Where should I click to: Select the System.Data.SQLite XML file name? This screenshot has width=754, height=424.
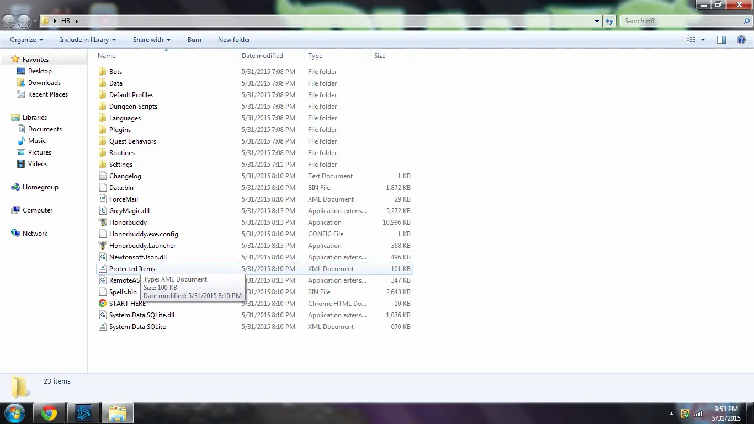click(x=137, y=327)
